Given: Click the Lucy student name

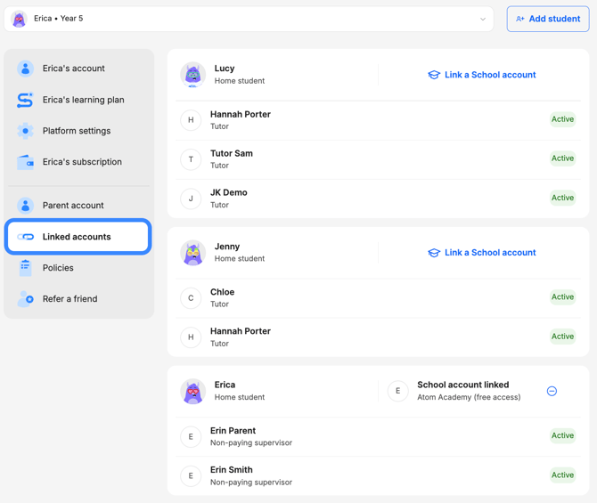Looking at the screenshot, I should point(225,69).
